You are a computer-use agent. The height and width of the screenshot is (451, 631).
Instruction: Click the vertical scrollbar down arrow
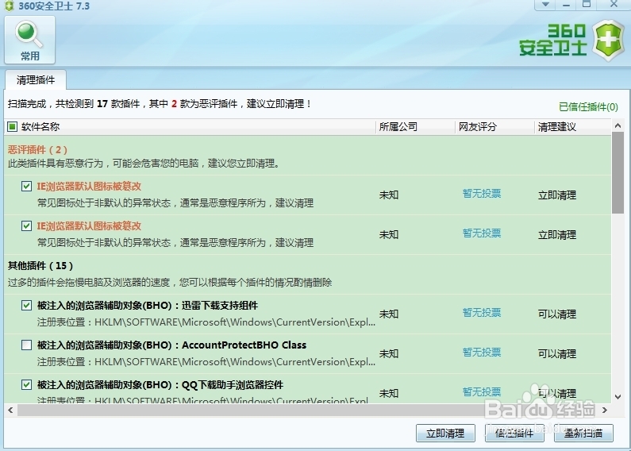[618, 397]
